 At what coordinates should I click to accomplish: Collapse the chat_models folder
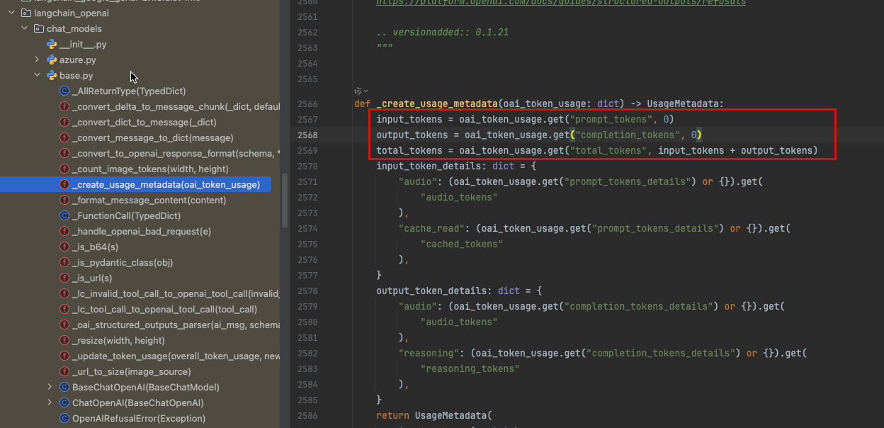pyautogui.click(x=24, y=28)
